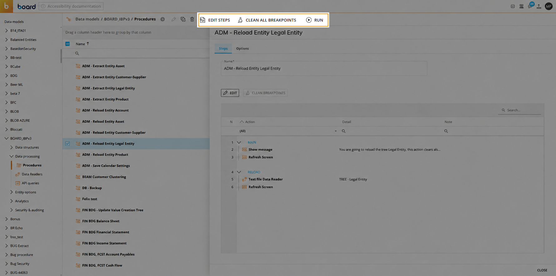This screenshot has width=556, height=276.
Task: Open Data Readers in the tree
Action: click(x=32, y=174)
